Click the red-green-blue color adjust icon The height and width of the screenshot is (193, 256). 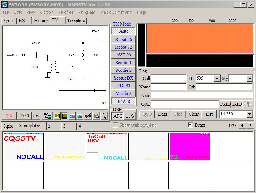pos(88,116)
